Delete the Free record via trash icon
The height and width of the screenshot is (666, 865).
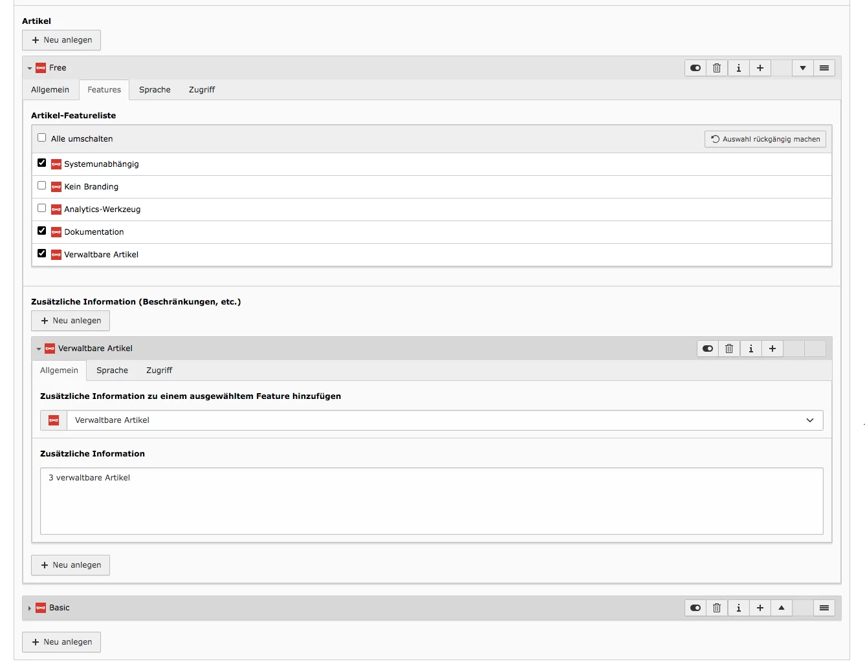717,68
